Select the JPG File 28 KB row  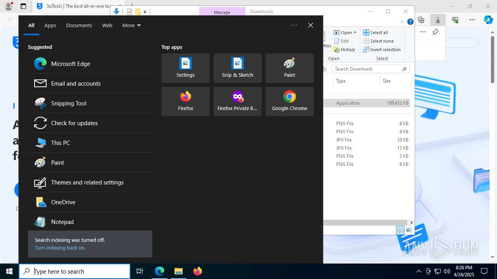(366, 140)
